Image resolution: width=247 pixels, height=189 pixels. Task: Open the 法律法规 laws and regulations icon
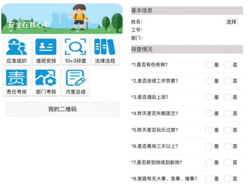105,51
